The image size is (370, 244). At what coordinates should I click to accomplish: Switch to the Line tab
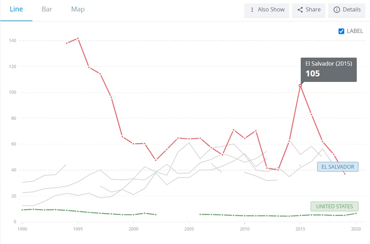point(16,9)
